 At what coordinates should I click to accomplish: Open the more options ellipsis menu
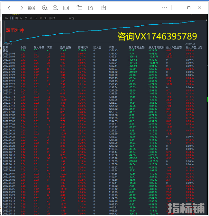[165, 8]
